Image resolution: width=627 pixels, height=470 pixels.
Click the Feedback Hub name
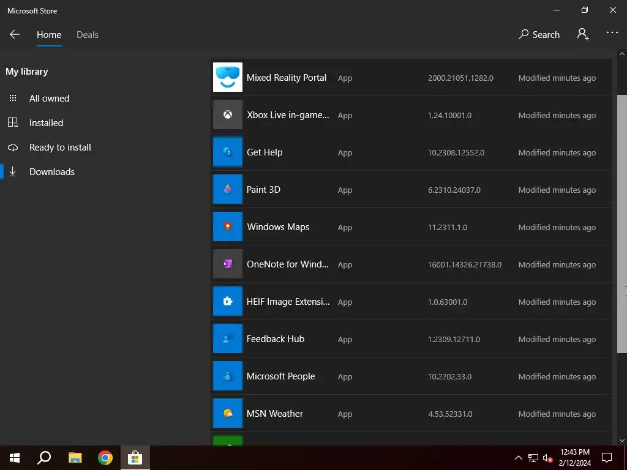[276, 339]
